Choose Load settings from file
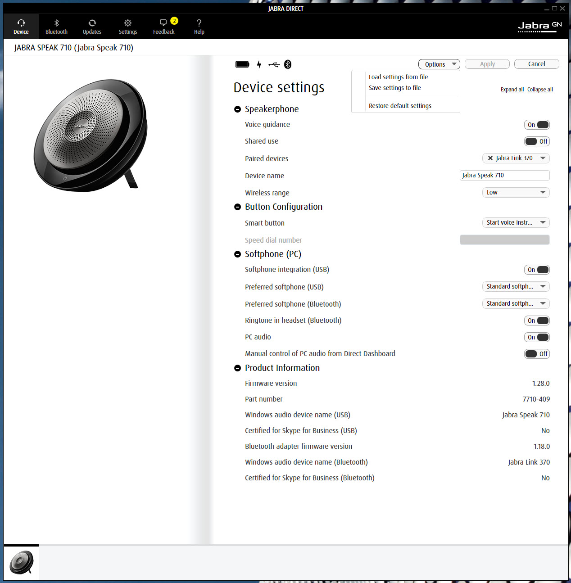Image resolution: width=571 pixels, height=583 pixels. (398, 77)
